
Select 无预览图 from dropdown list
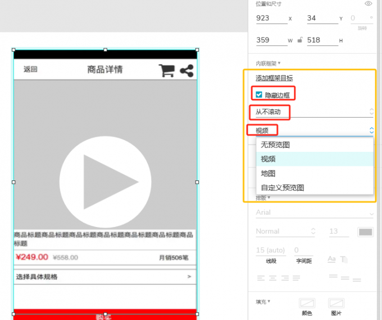coord(315,145)
